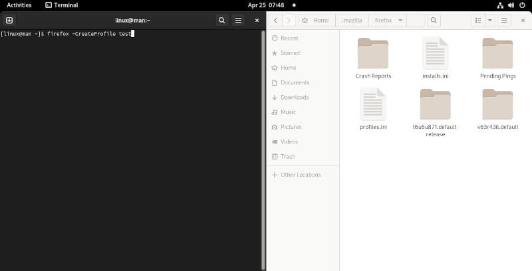Go forward in Files navigation
532x271 pixels.
(x=289, y=21)
